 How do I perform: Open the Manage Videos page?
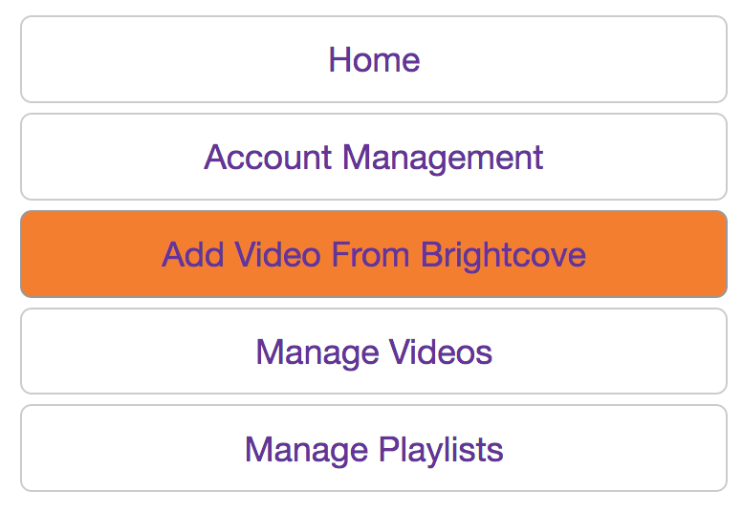click(374, 352)
